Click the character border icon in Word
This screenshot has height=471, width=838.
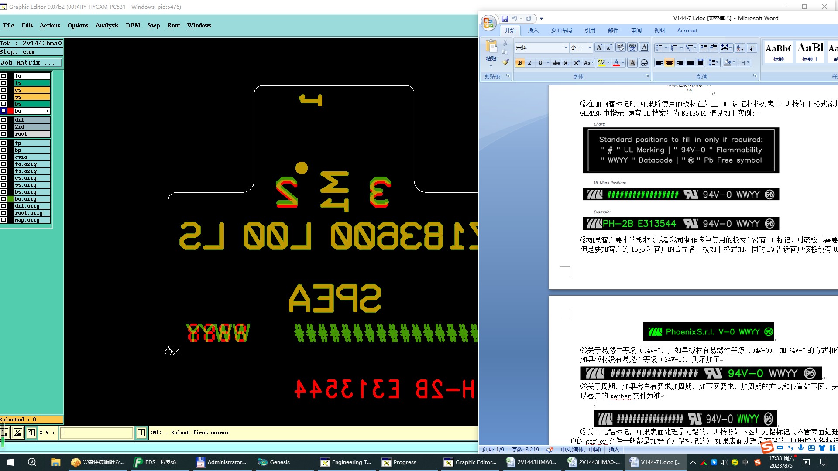click(x=644, y=48)
